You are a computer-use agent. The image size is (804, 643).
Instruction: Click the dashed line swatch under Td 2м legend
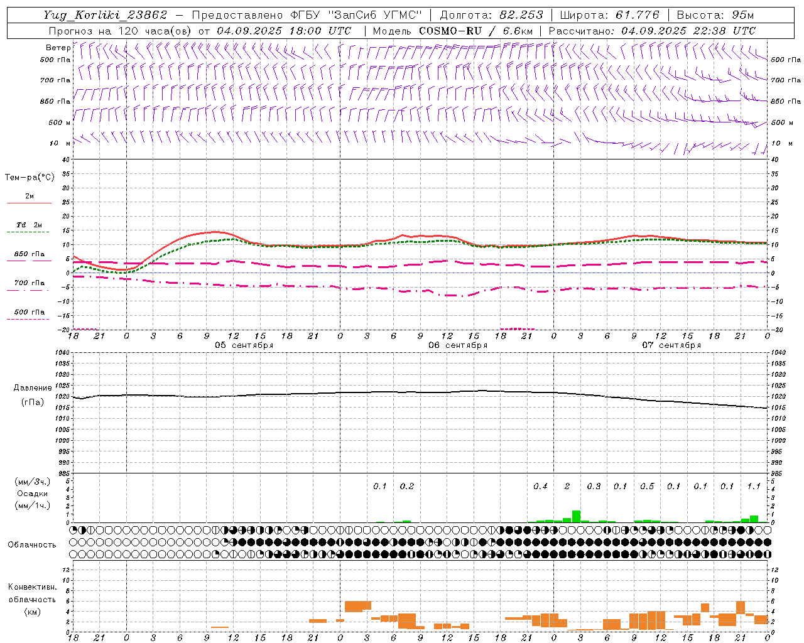point(28,232)
